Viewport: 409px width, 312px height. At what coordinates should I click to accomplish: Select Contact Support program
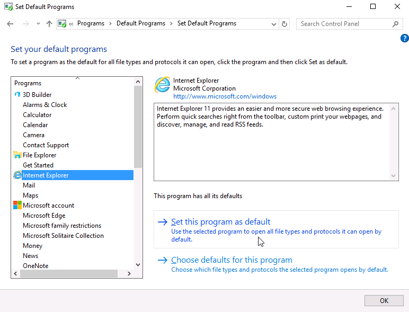point(46,145)
